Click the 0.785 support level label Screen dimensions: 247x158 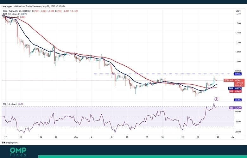point(238,100)
